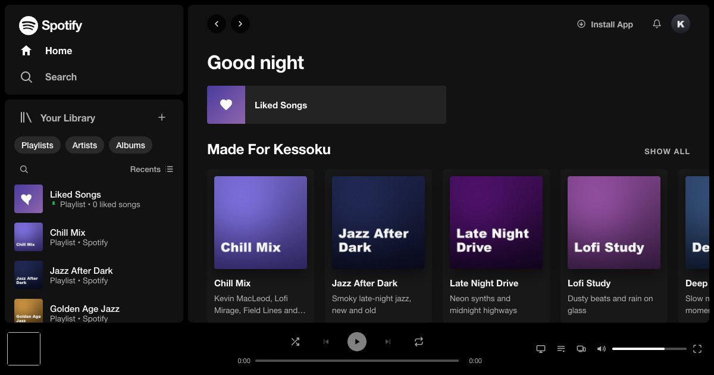Click the Search label in sidebar
This screenshot has width=714, height=375.
coord(61,77)
